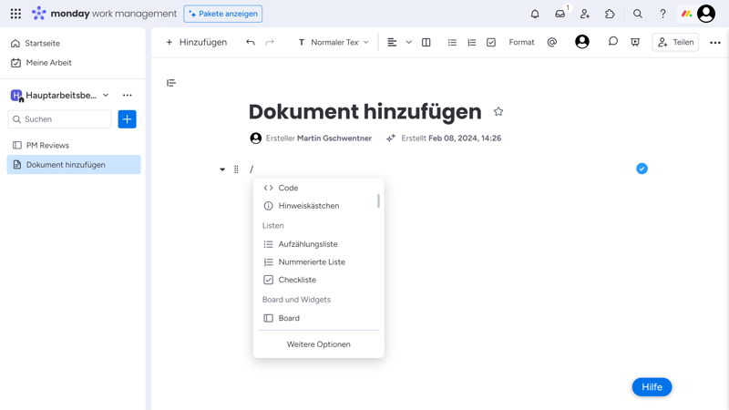Star the document as favorite
Image resolution: width=729 pixels, height=410 pixels.
pos(498,111)
